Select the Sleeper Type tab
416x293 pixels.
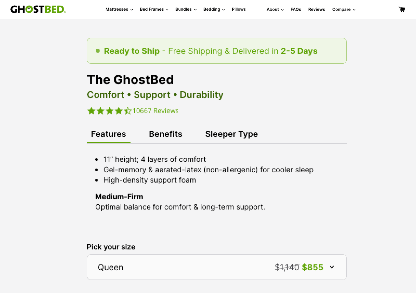tap(231, 134)
